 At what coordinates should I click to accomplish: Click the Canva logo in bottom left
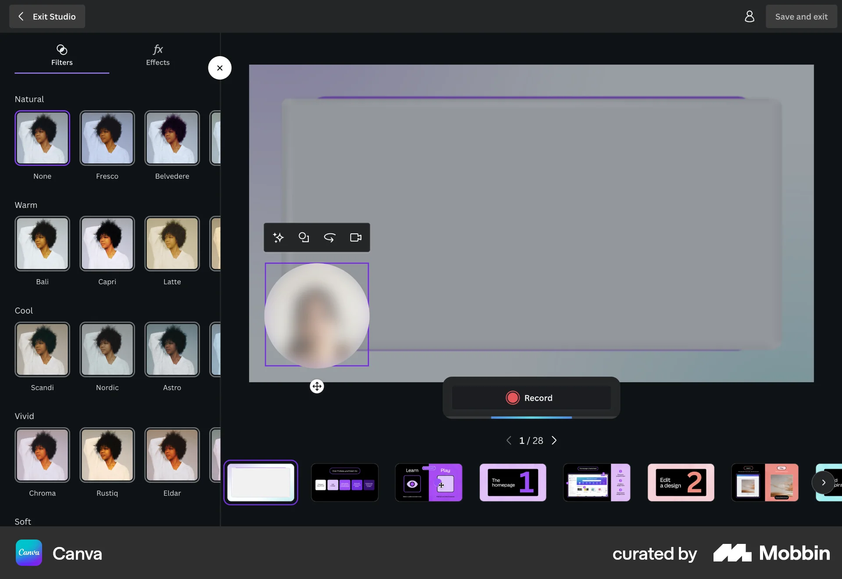point(28,553)
